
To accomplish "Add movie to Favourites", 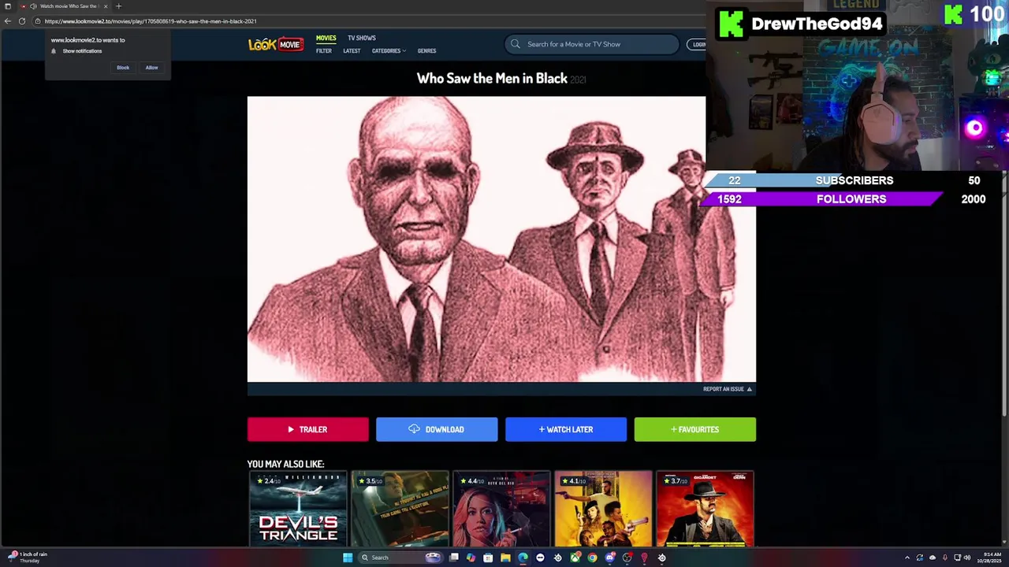I will tap(695, 429).
